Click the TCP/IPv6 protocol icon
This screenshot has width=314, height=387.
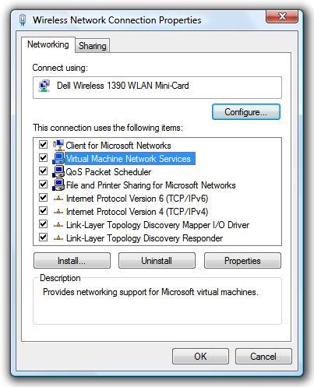click(58, 199)
